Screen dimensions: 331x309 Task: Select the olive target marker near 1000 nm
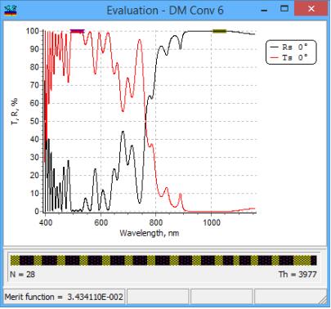[x=220, y=31]
